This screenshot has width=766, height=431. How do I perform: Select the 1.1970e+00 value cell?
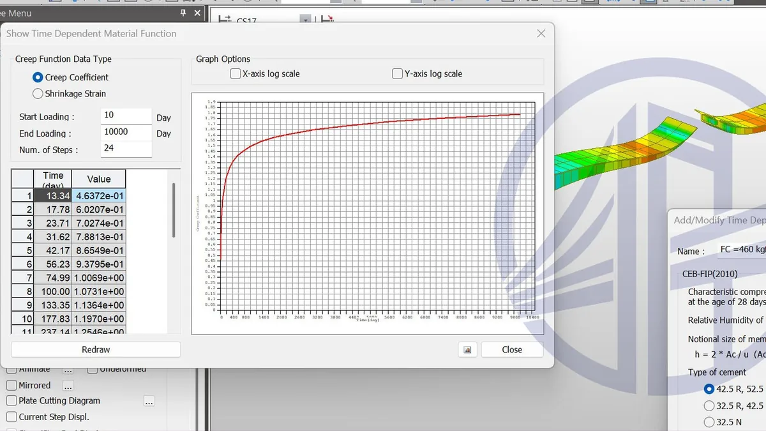(x=99, y=319)
